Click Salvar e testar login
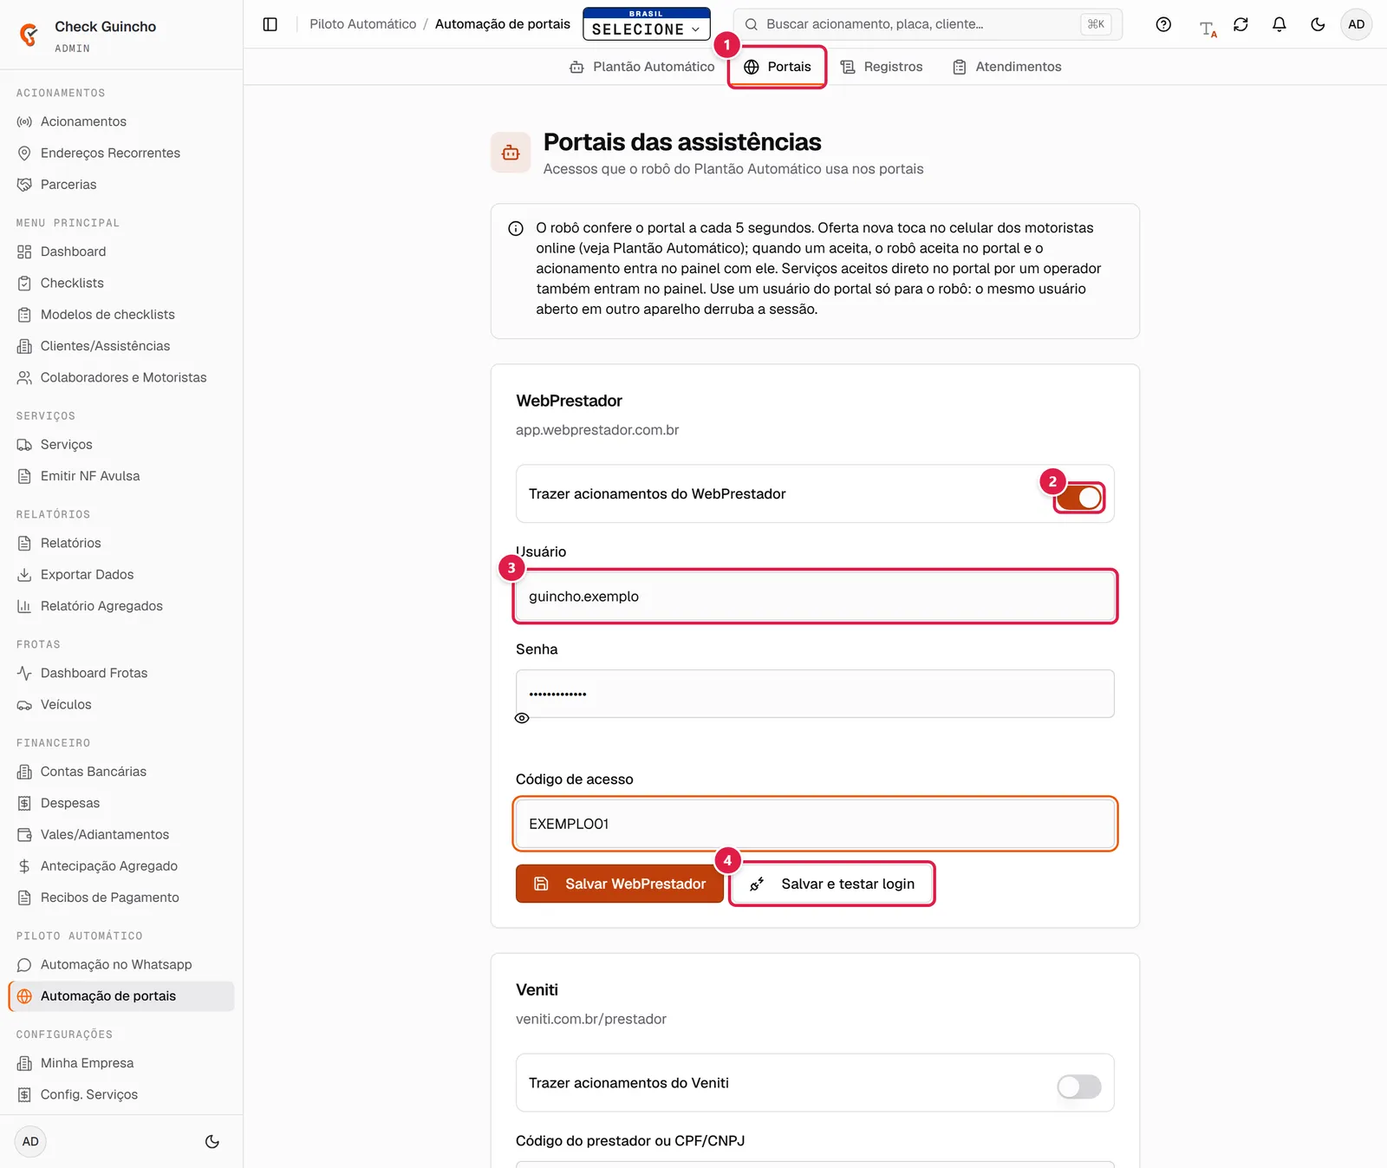Viewport: 1387px width, 1168px height. point(832,884)
